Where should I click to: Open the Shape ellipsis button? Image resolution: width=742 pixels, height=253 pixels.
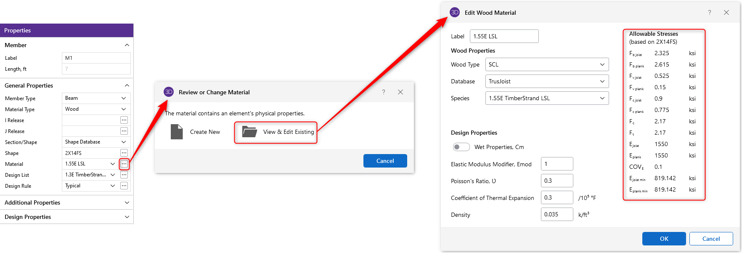(x=124, y=153)
